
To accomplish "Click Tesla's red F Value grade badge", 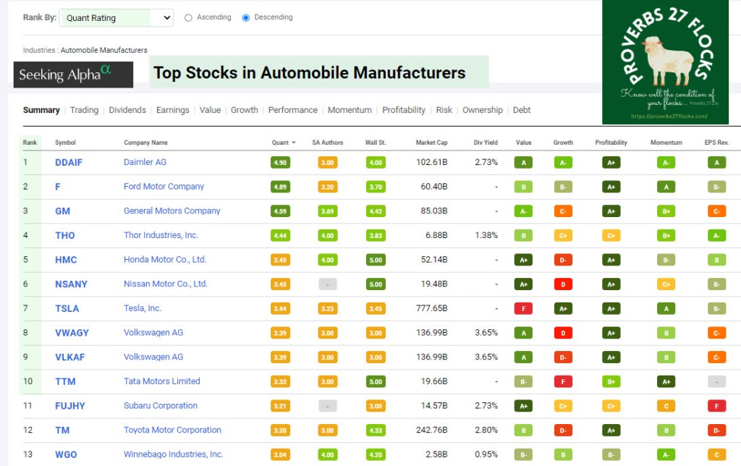I will pos(523,309).
